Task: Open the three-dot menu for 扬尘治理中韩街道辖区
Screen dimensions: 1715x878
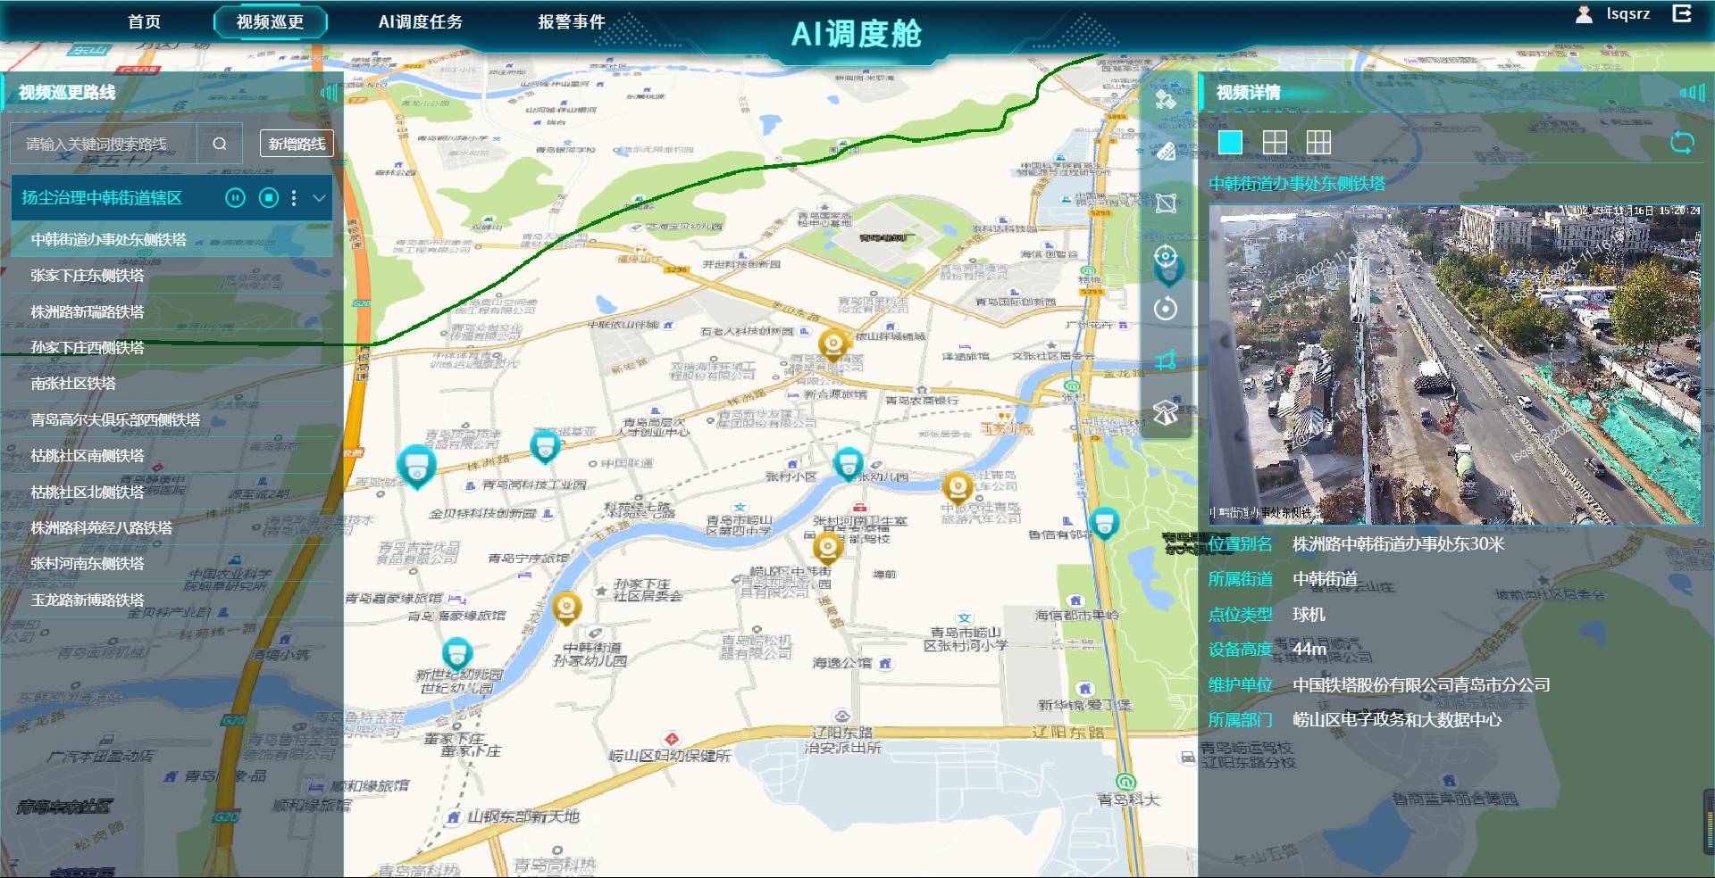Action: tap(294, 198)
